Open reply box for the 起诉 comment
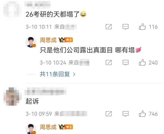The height and width of the screenshot is (134, 164). click(126, 114)
